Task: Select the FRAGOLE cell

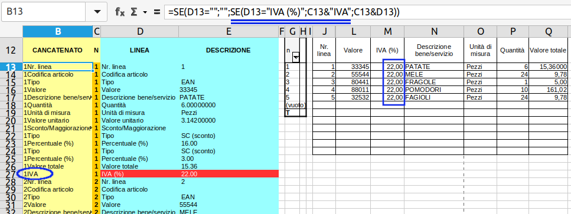Action: pos(434,82)
